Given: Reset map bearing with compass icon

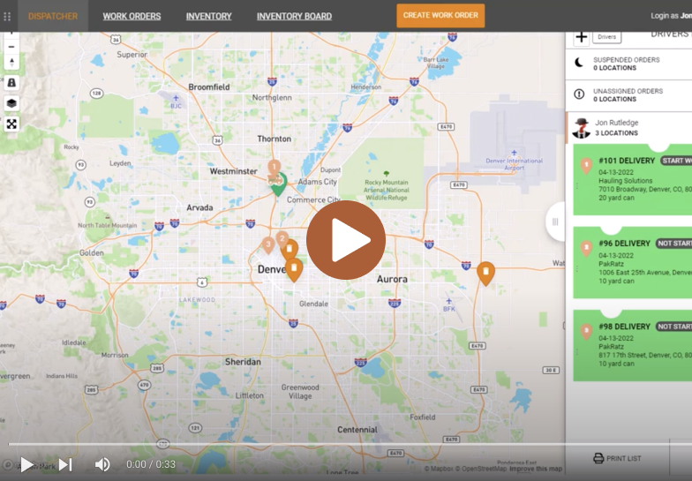Looking at the screenshot, I should (11, 62).
